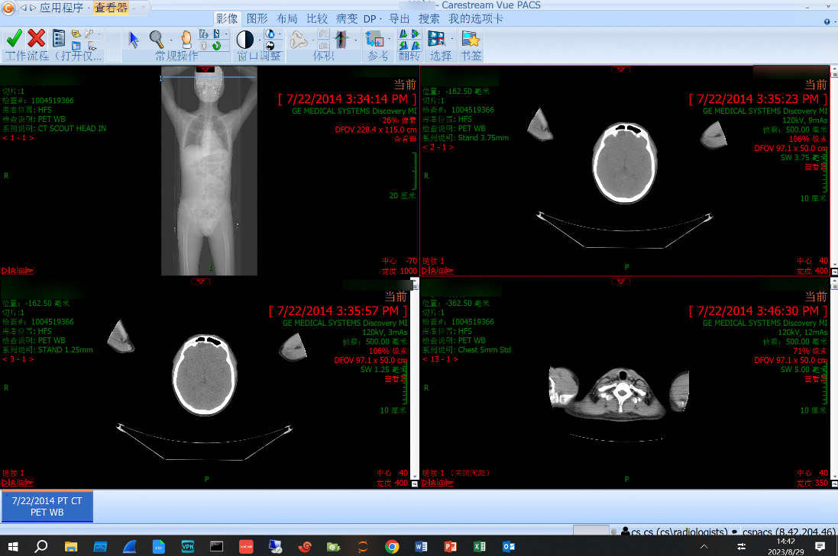Switch to the 图形 ribbon tab
Viewport: 838px width, 556px height.
(x=257, y=18)
